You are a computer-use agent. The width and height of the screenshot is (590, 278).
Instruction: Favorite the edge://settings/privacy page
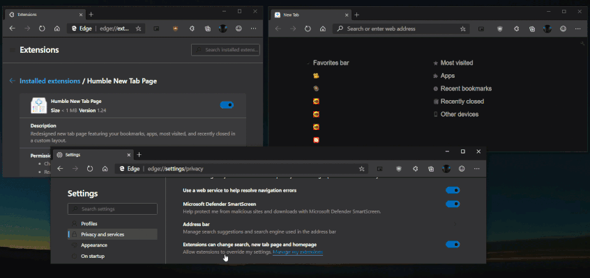[361, 169]
